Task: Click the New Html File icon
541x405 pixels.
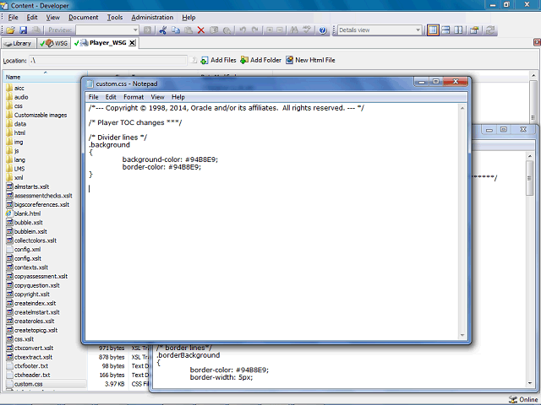Action: pos(289,60)
